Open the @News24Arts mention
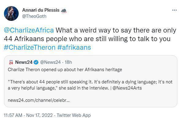The image size is (182, 119). click(x=127, y=88)
